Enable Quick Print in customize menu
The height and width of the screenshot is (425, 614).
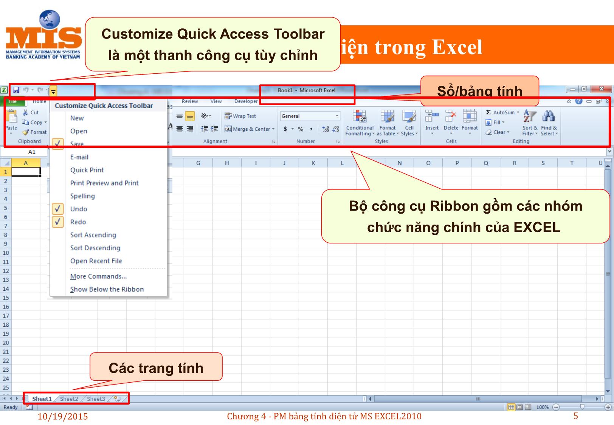109,170
